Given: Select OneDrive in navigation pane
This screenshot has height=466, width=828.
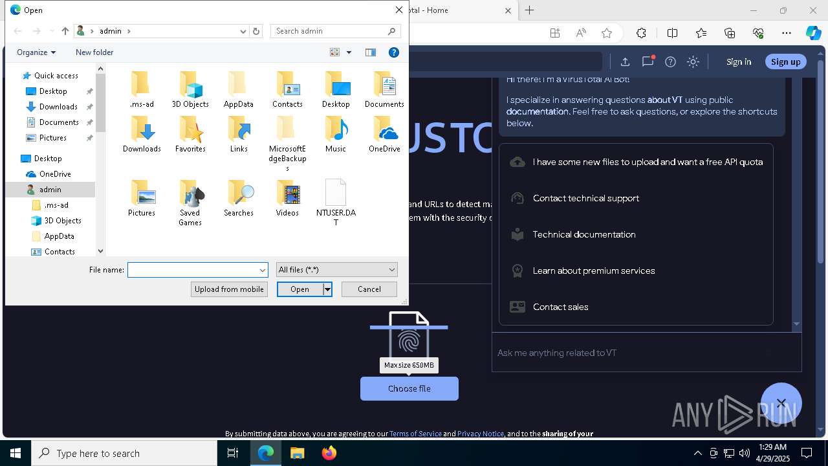Looking at the screenshot, I should tap(55, 174).
